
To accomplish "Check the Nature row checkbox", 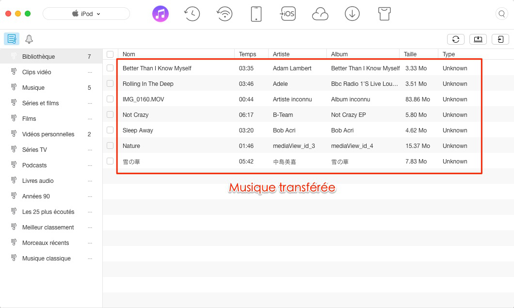I will click(x=110, y=146).
